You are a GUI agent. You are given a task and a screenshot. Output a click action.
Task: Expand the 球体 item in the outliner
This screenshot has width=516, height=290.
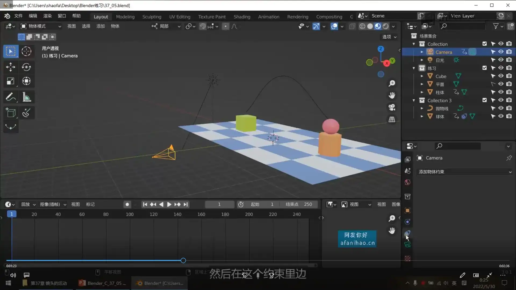pos(422,116)
